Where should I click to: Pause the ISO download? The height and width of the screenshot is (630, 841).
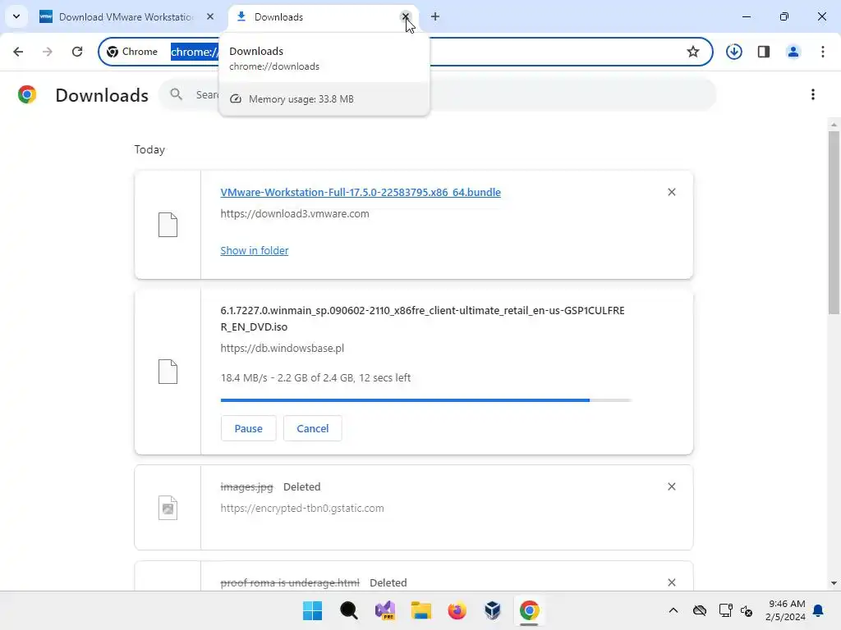coord(248,428)
